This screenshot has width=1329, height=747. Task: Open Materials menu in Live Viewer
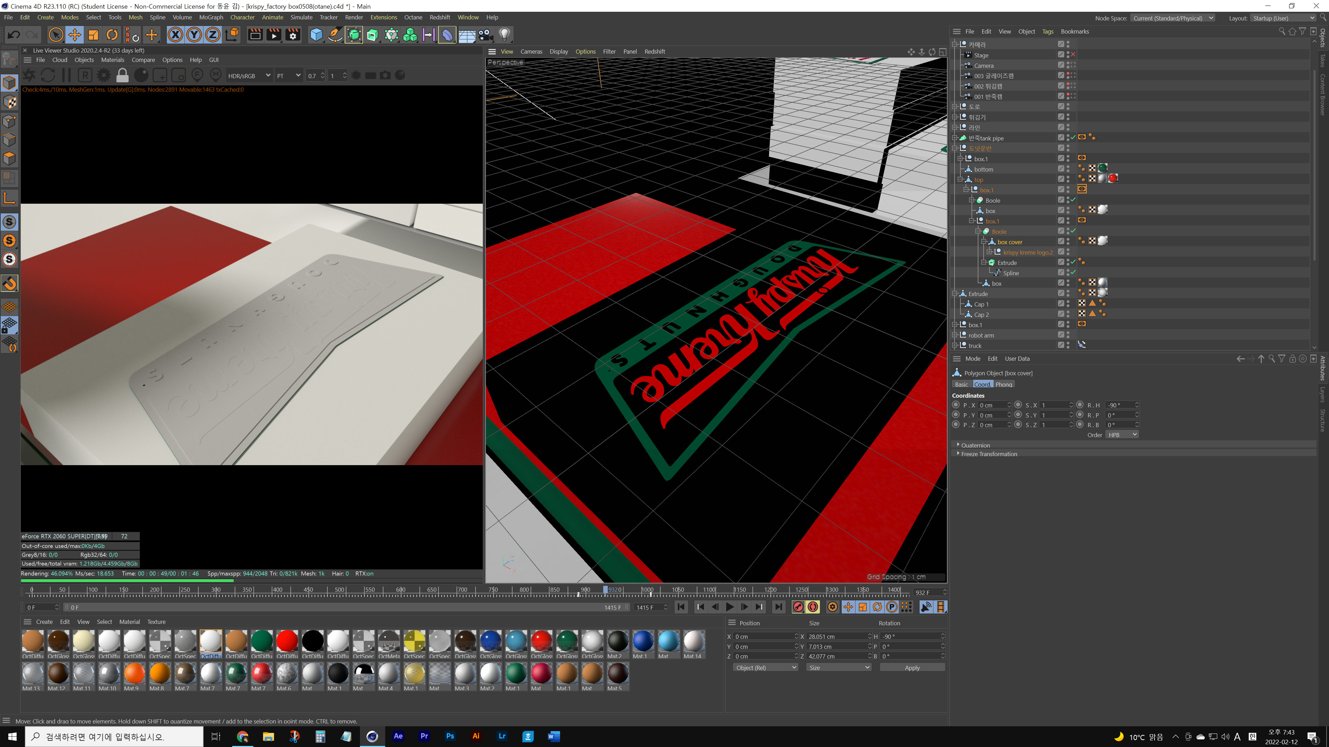point(112,60)
